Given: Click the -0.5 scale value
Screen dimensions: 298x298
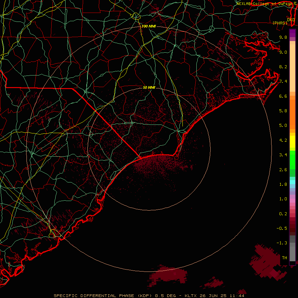Looking at the screenshot, I should click(x=282, y=228).
